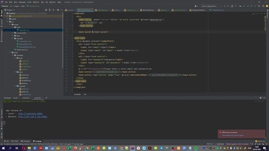Click the Rollback arrow icon in toolbar
The height and width of the screenshot is (151, 269).
259,6
